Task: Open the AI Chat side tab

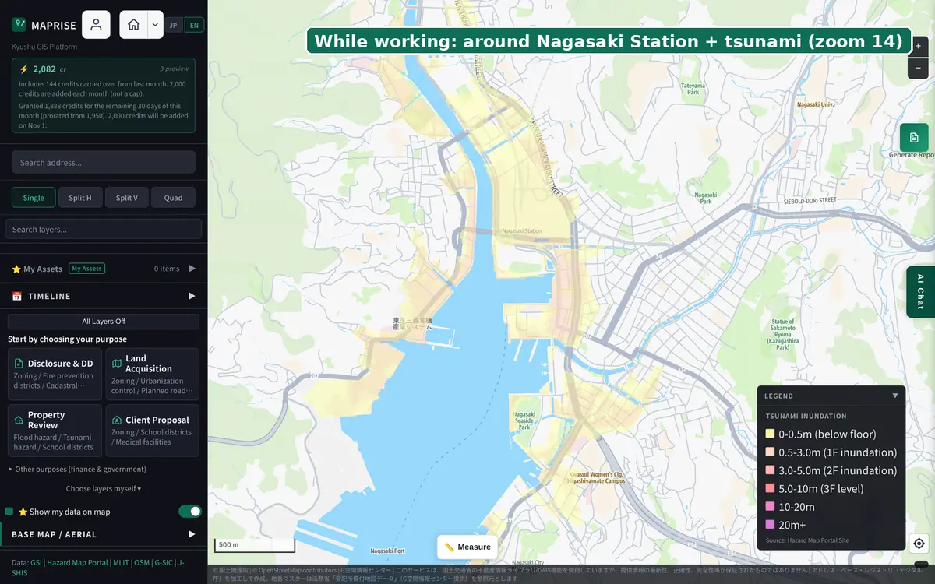Action: point(920,292)
